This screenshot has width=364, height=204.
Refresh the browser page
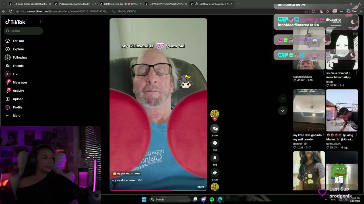tap(11, 11)
